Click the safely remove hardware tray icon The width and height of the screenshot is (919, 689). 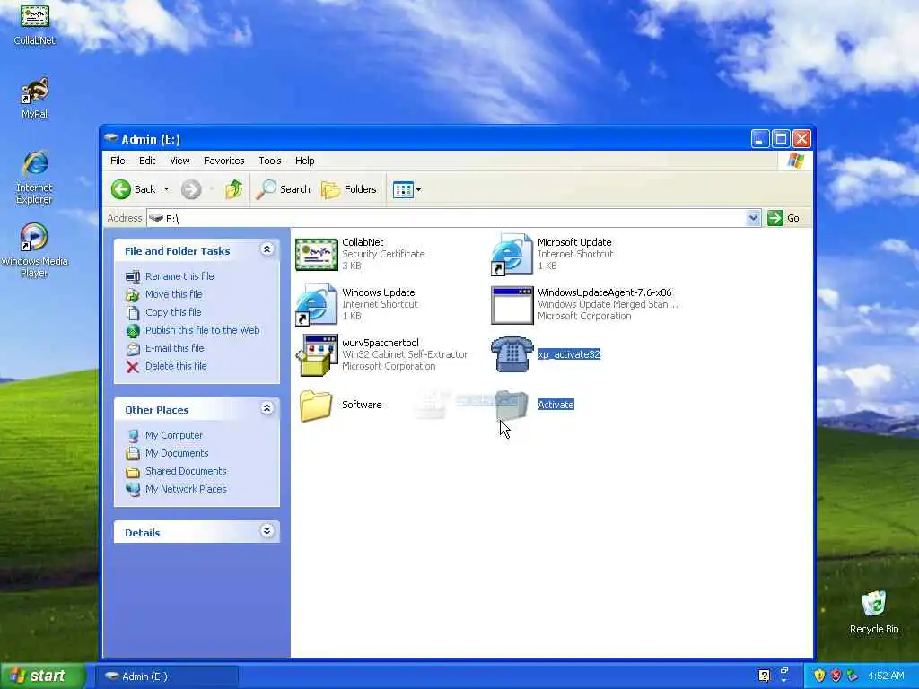point(853,676)
